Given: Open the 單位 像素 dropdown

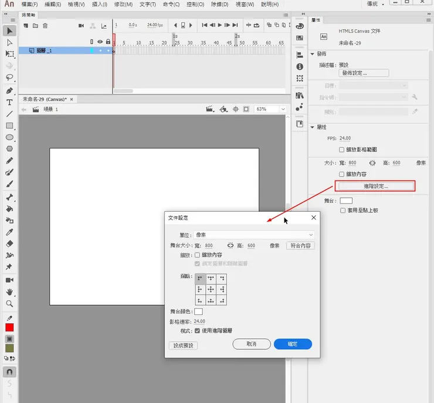Looking at the screenshot, I should coord(254,235).
